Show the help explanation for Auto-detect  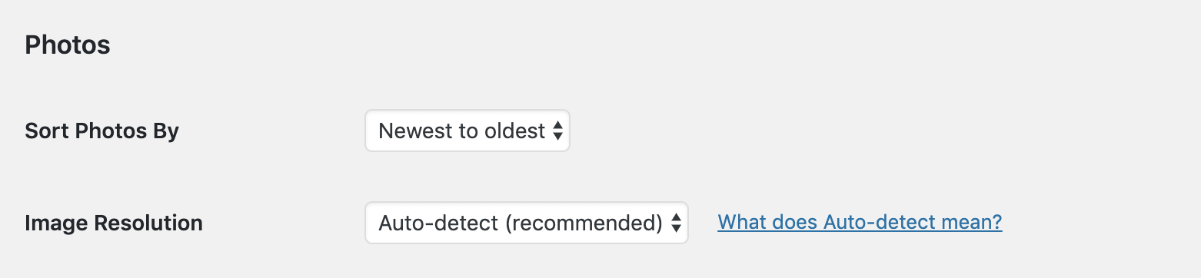860,223
